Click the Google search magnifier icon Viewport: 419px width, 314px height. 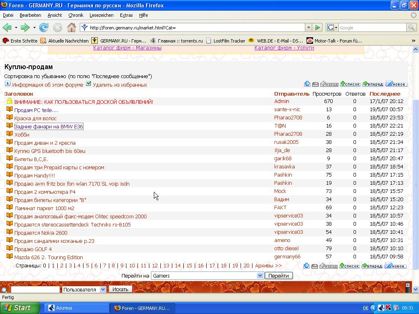tap(411, 28)
